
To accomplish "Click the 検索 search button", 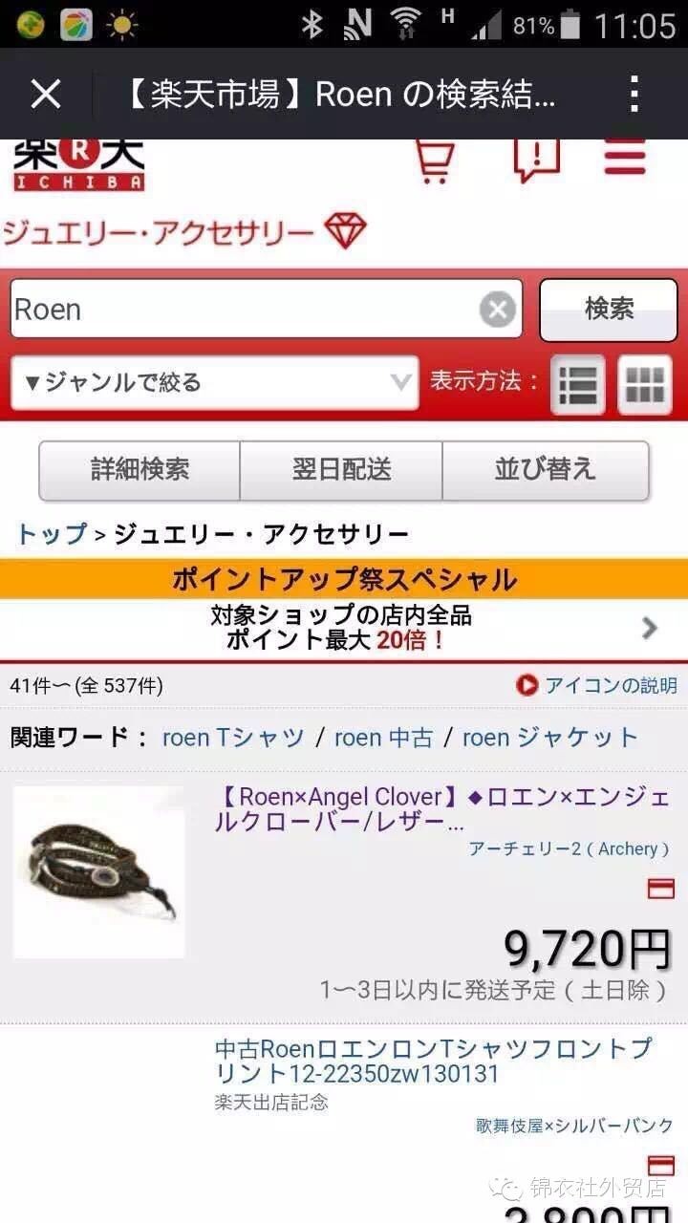I will coord(609,310).
